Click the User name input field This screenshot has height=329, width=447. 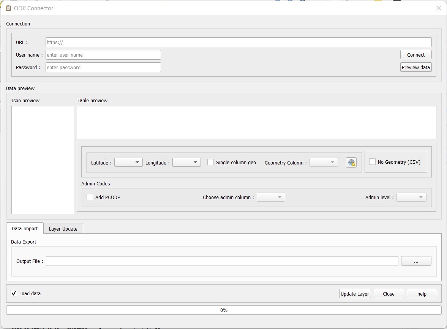pyautogui.click(x=103, y=55)
